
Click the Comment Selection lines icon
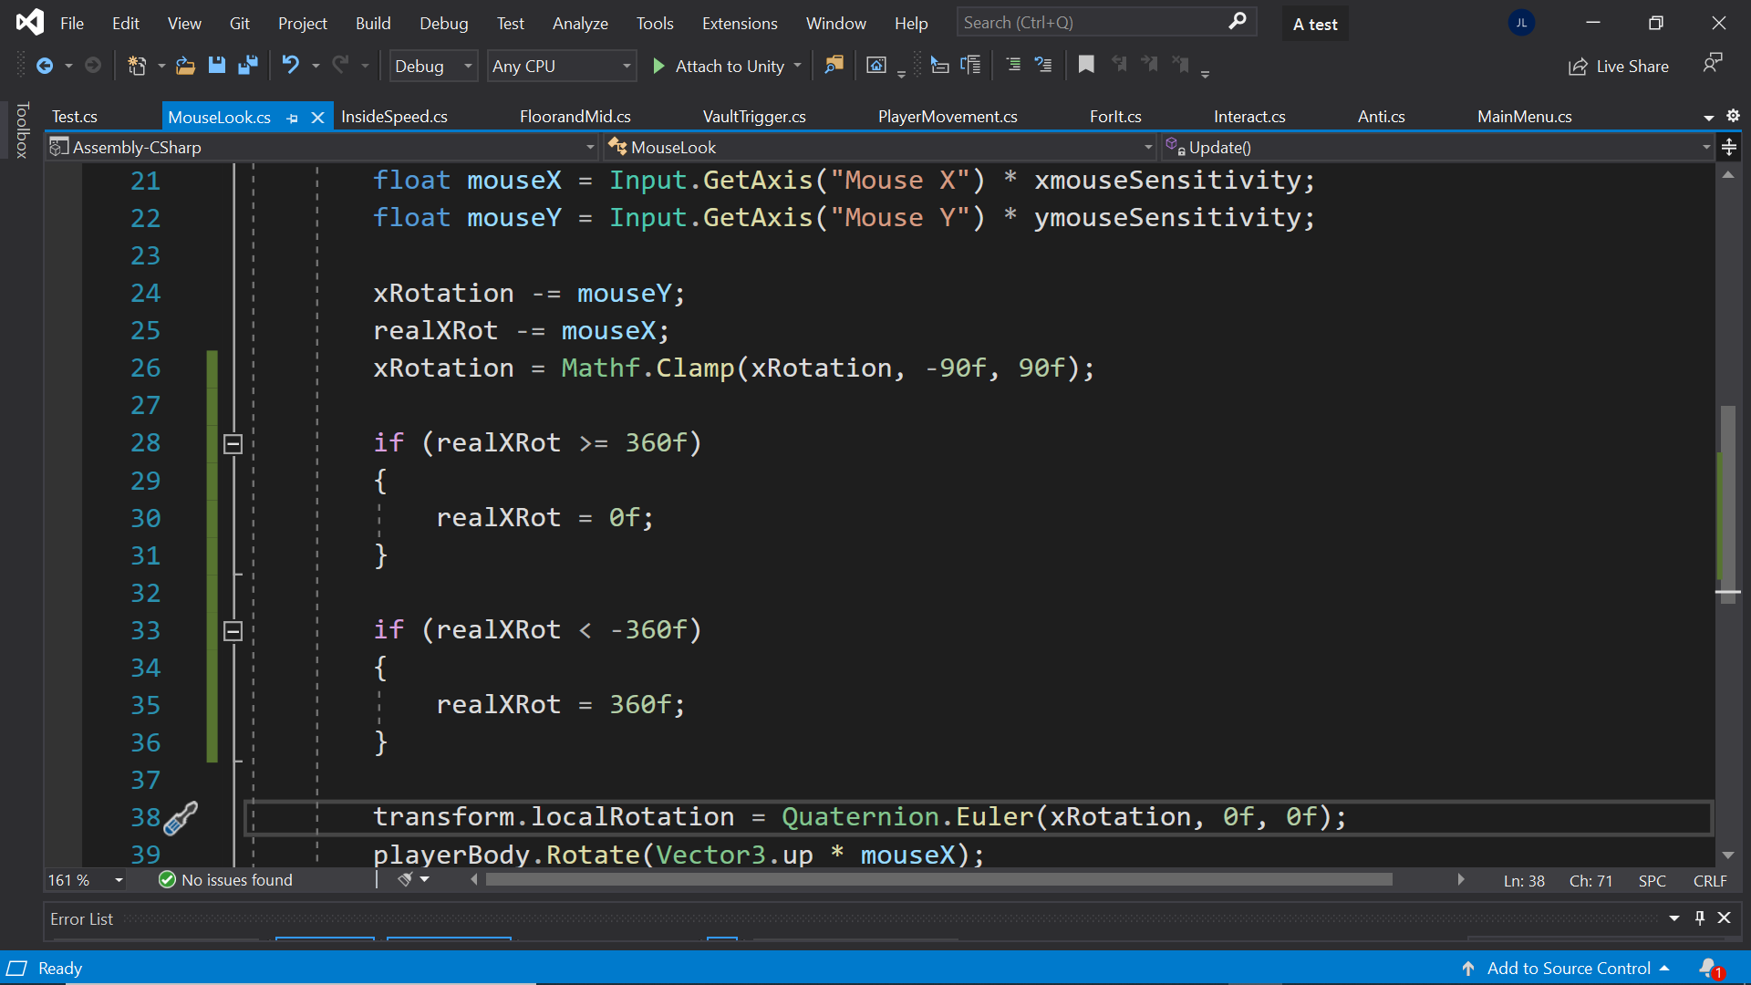(x=1013, y=66)
